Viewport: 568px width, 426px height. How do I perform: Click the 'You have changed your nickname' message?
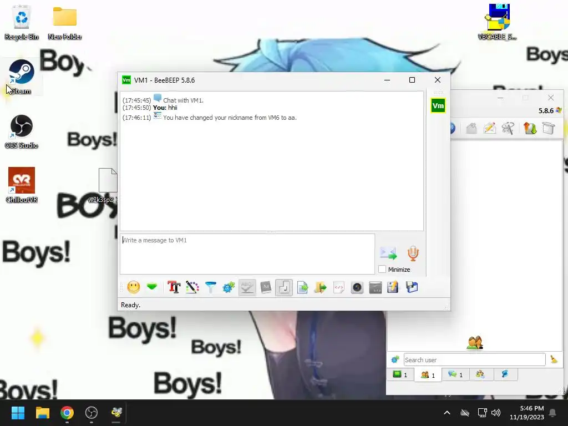[230, 118]
